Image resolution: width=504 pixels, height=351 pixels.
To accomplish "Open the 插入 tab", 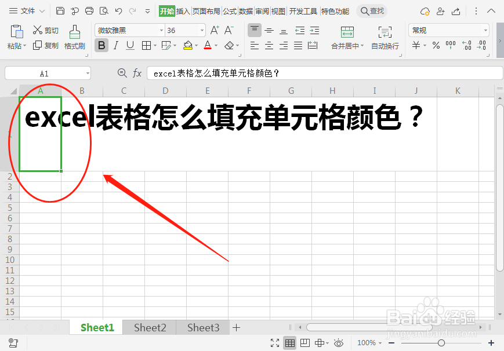I will tap(183, 11).
